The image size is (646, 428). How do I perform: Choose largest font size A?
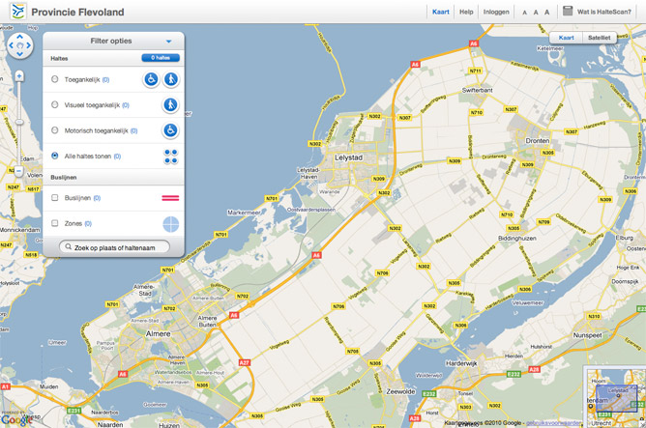coord(546,12)
